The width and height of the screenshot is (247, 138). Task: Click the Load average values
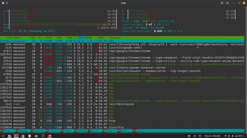[x=157, y=25]
